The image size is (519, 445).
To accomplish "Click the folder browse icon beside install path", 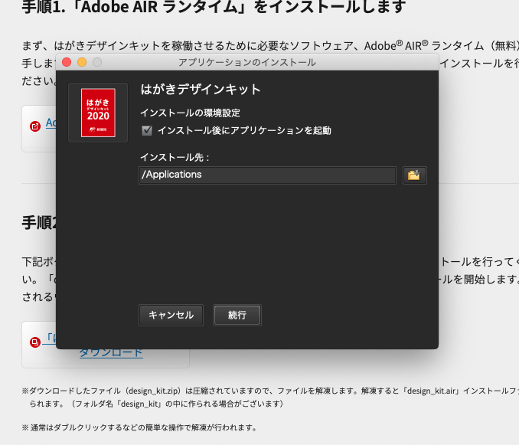I will coord(414,175).
